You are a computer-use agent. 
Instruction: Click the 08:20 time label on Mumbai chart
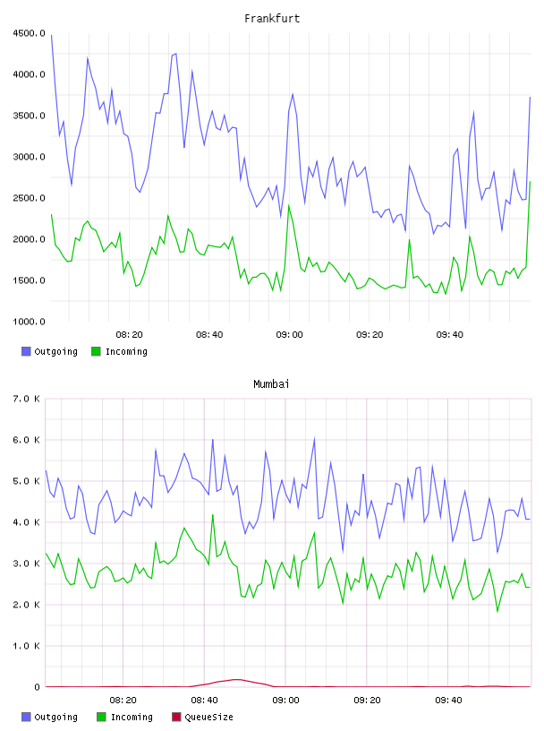coord(123,701)
